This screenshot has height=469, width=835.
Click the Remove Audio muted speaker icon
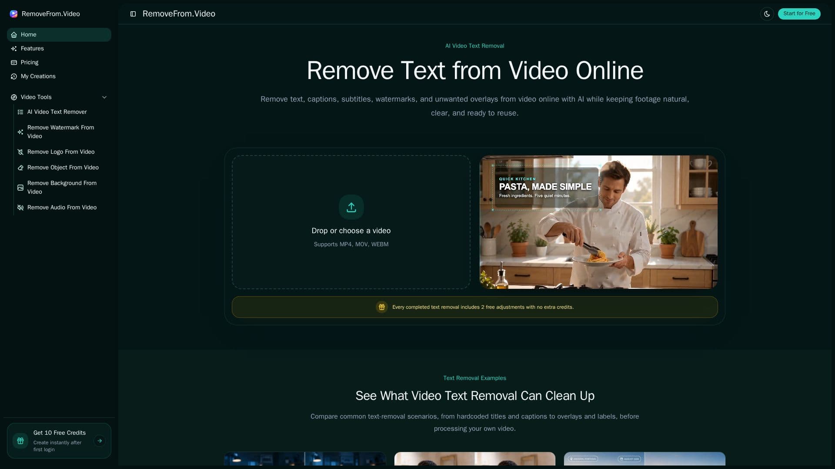20,208
